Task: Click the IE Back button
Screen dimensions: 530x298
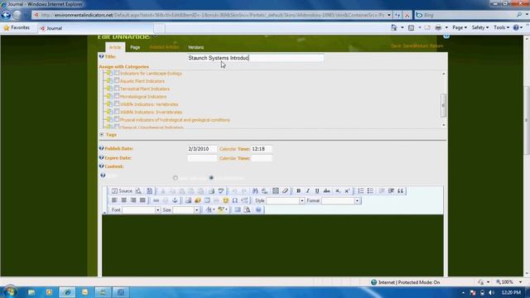Action: 6,15
